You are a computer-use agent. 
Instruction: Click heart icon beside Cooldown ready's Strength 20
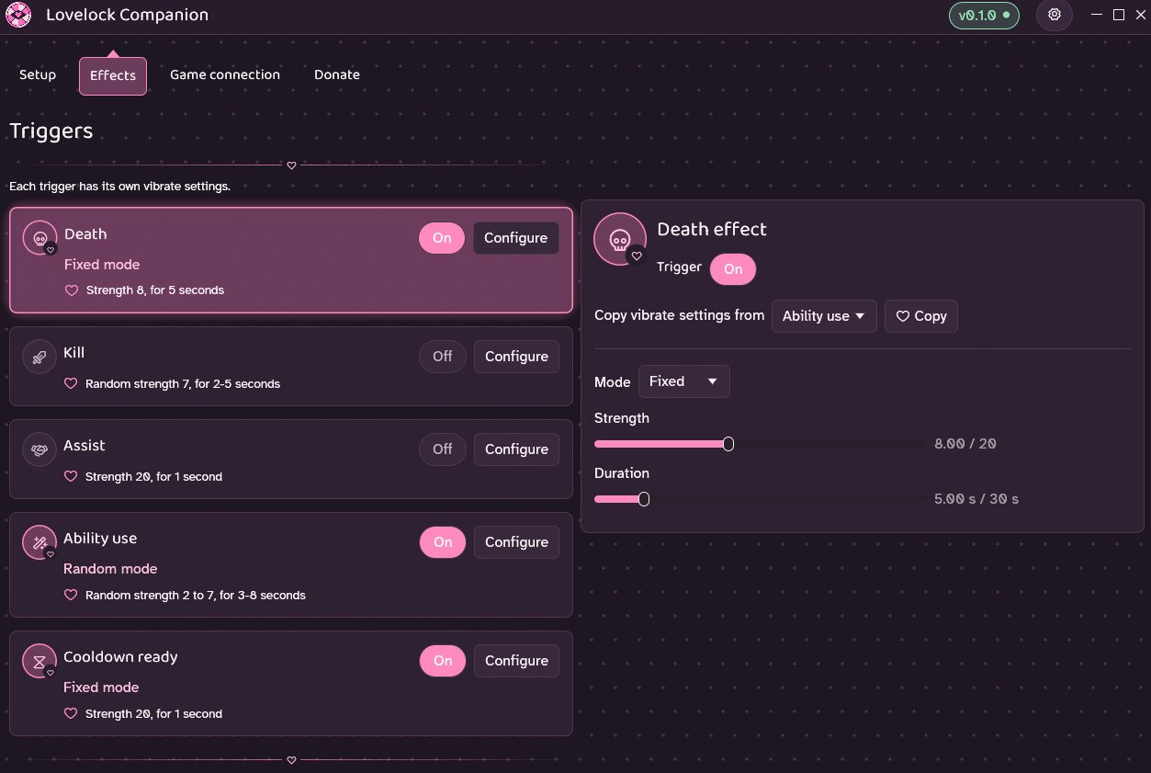click(x=71, y=713)
